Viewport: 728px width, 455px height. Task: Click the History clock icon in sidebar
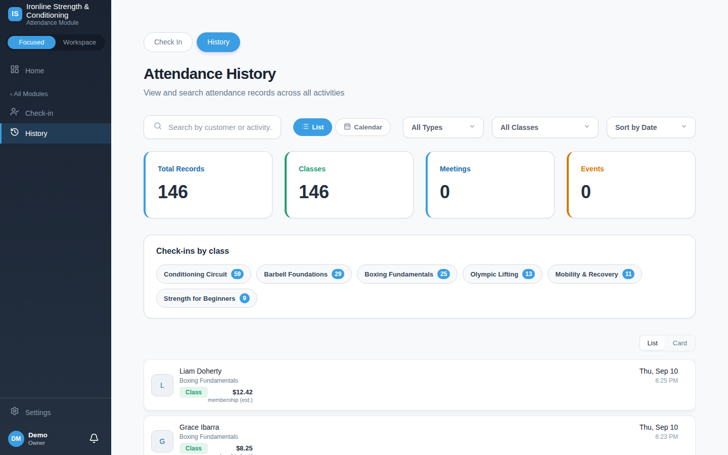point(15,132)
